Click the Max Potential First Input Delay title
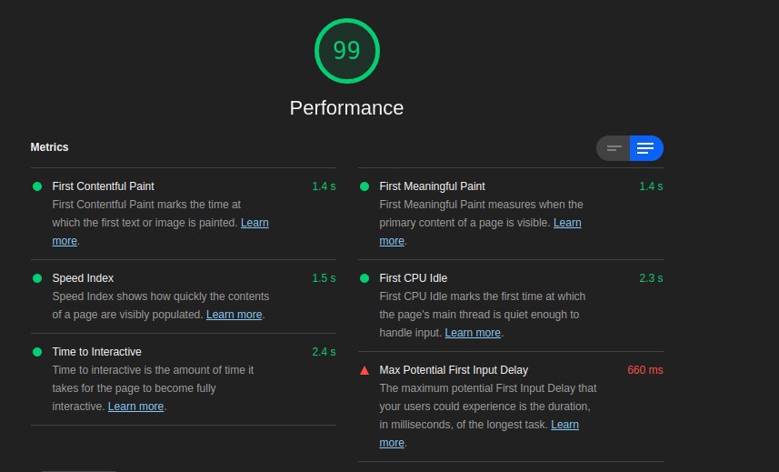The image size is (779, 472). pyautogui.click(x=454, y=370)
